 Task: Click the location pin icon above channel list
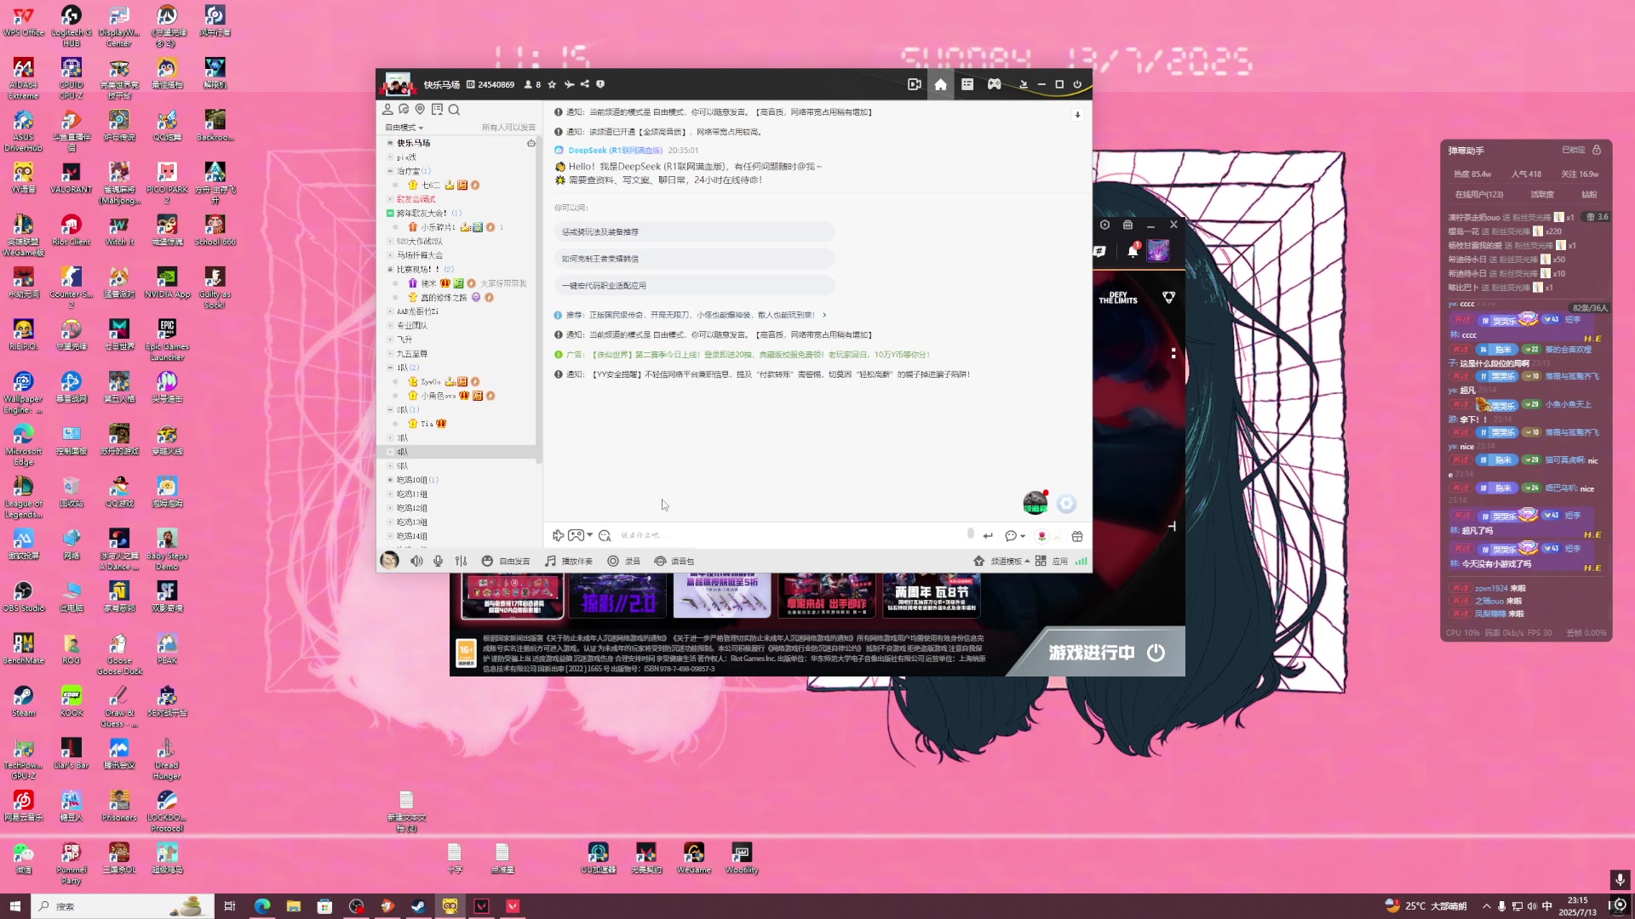click(x=420, y=109)
